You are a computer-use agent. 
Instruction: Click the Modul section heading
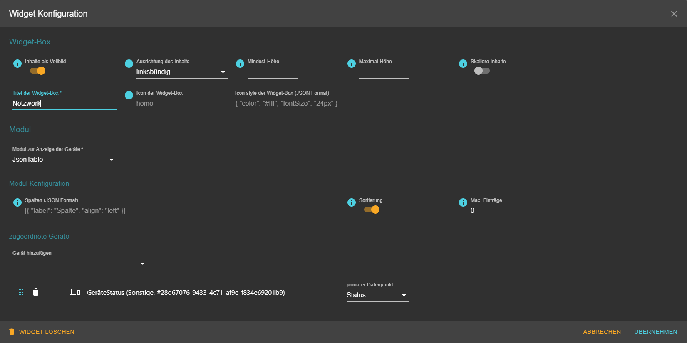(20, 130)
